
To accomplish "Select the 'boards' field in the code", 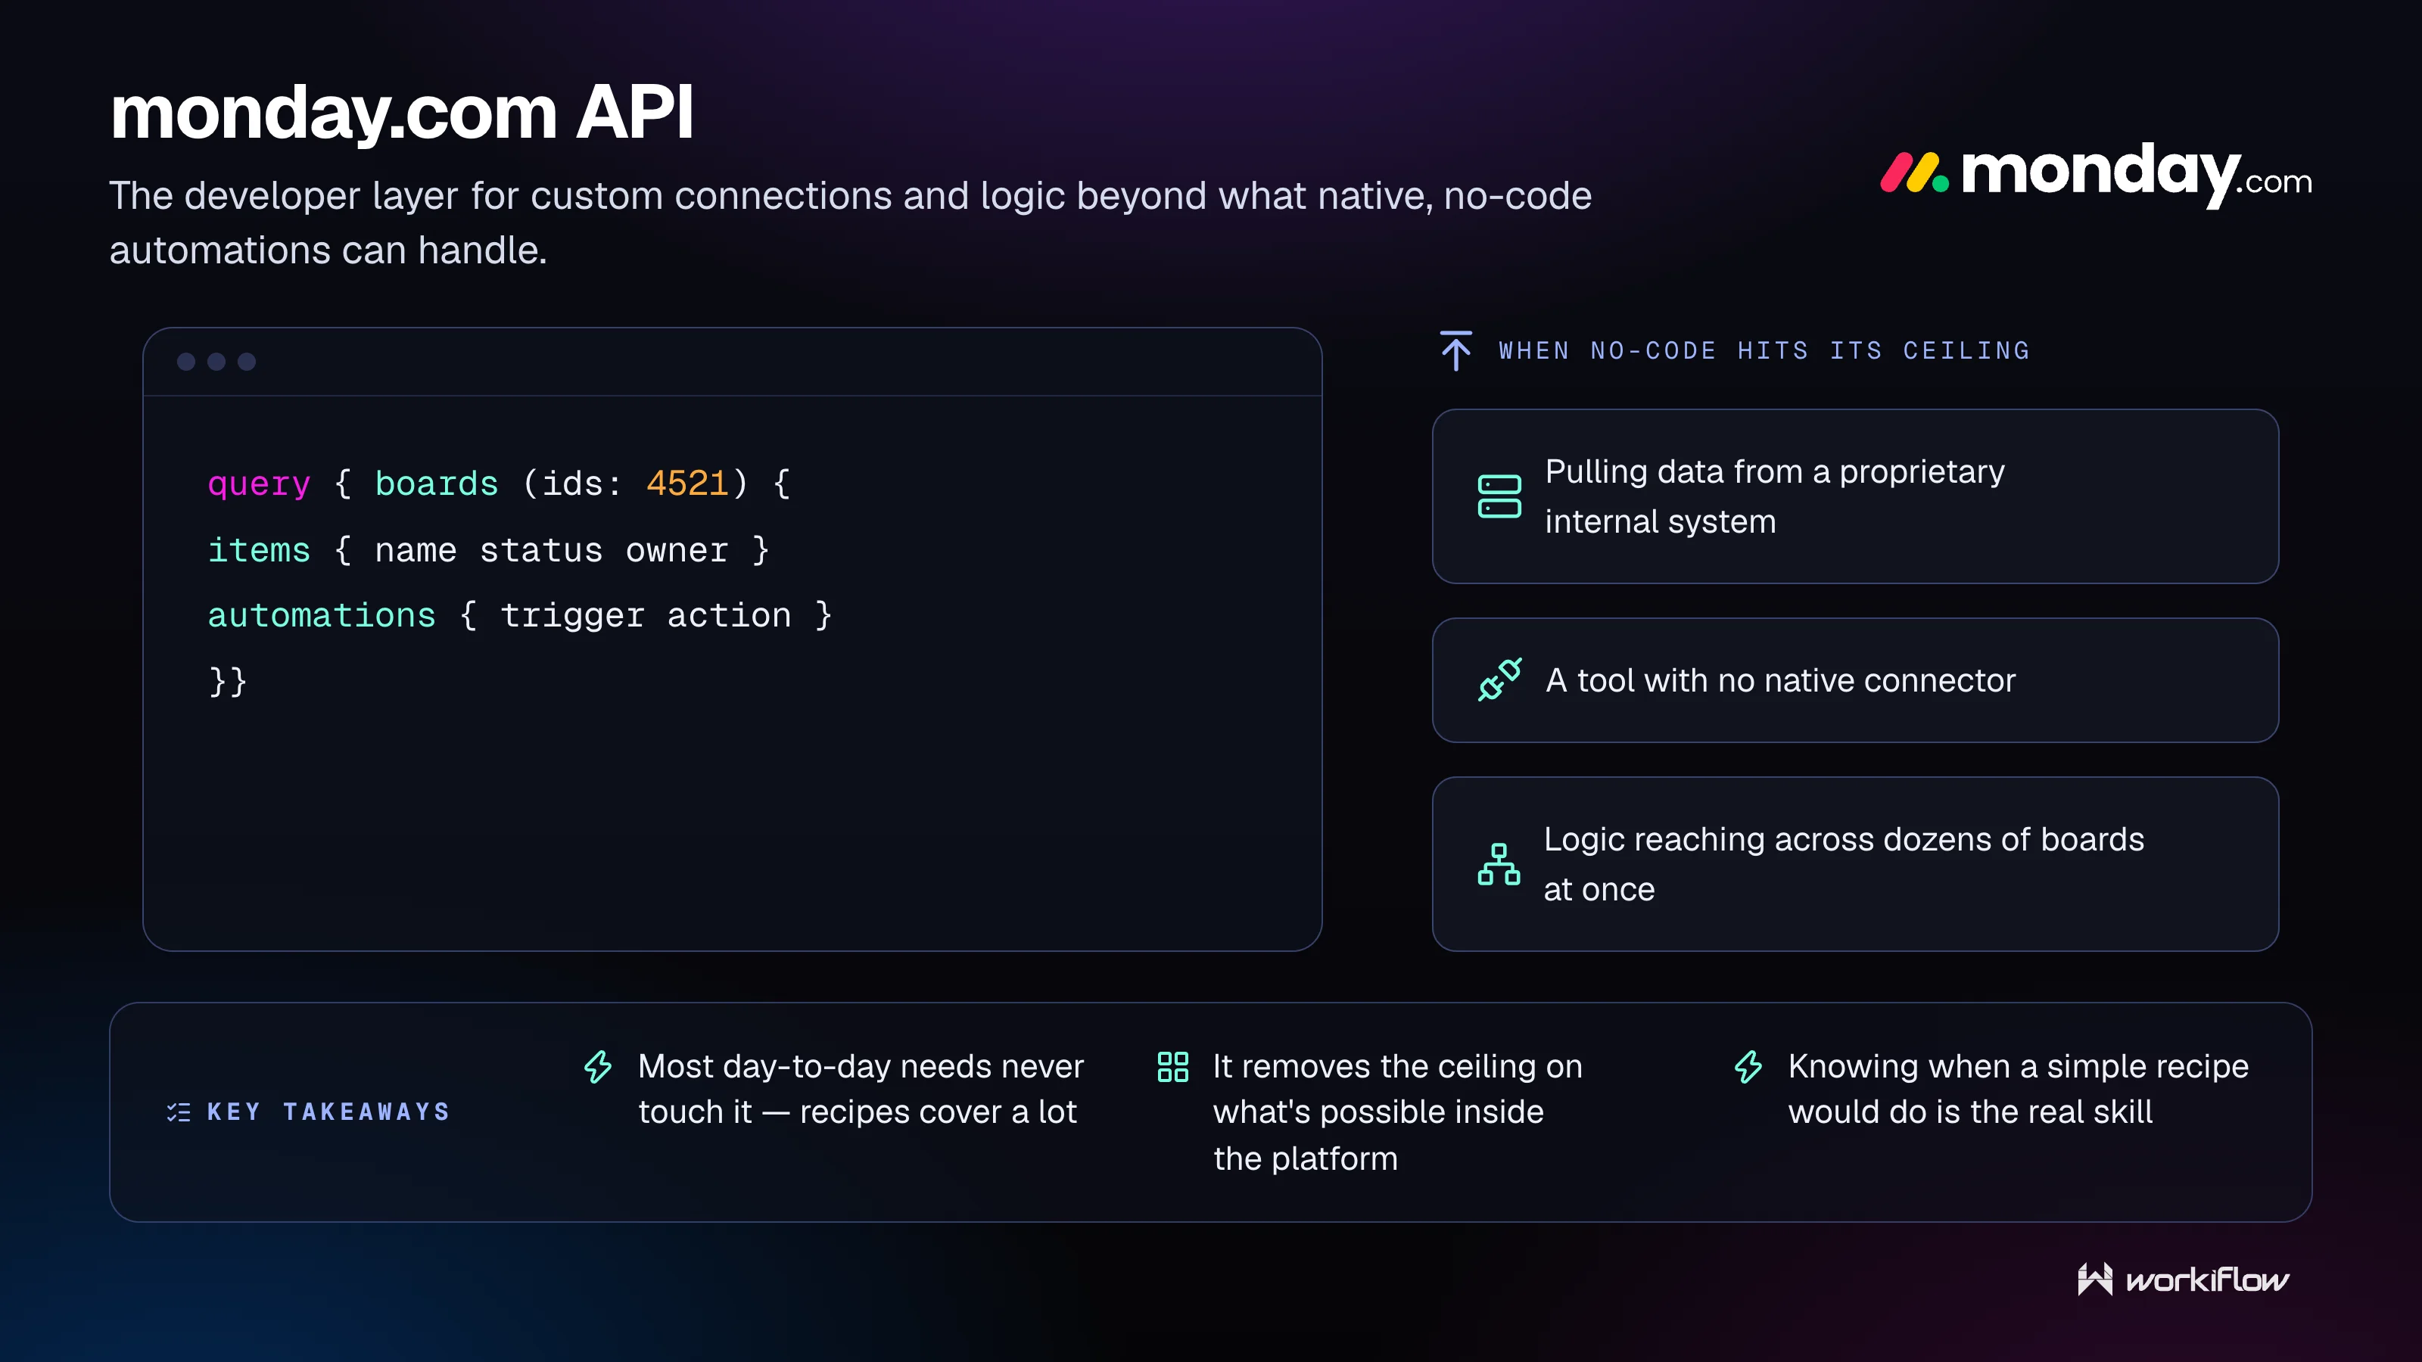I will (x=436, y=484).
